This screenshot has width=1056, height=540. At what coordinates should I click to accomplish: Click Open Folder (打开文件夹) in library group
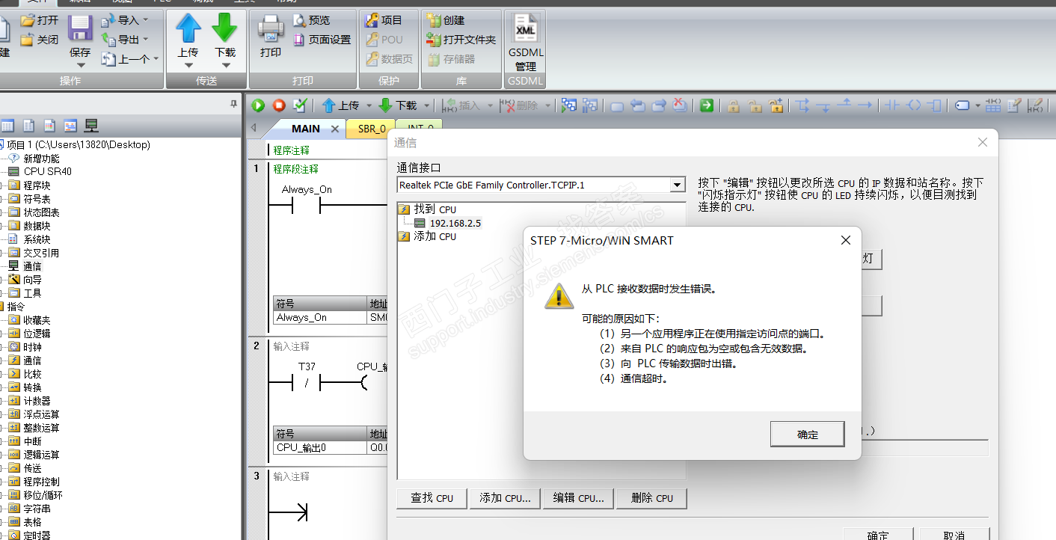(461, 40)
